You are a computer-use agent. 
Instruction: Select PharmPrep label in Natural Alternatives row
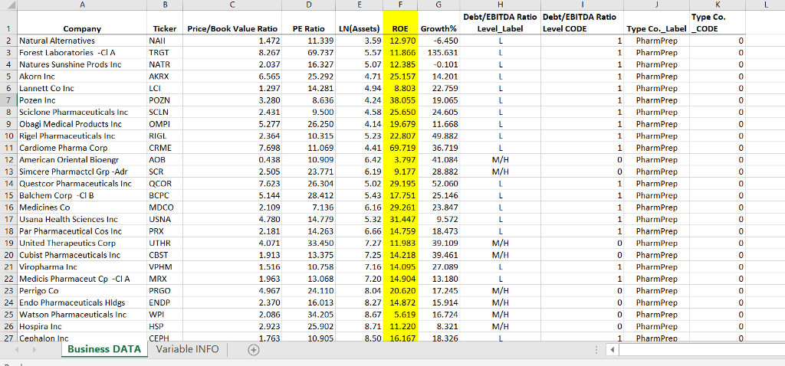point(657,41)
